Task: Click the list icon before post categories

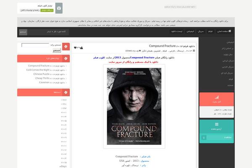Action: point(194,51)
